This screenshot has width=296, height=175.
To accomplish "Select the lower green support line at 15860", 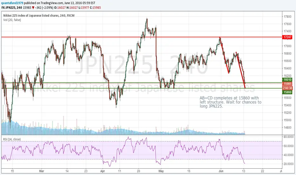I will (x=142, y=88).
